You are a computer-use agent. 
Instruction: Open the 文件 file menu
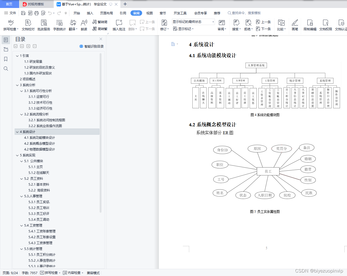(10, 13)
